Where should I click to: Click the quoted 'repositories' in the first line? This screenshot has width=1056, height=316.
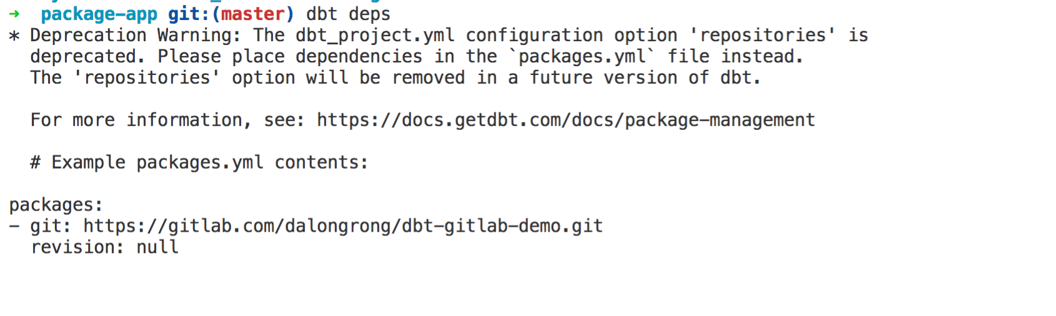tap(762, 35)
